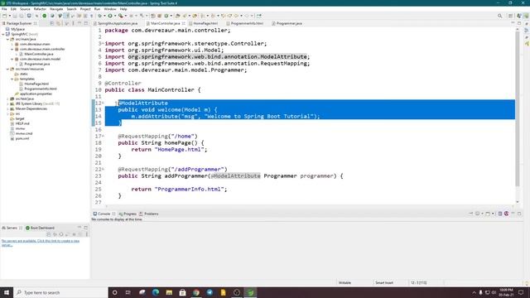
Task: Click Task View taskbar icon
Action: point(128,292)
